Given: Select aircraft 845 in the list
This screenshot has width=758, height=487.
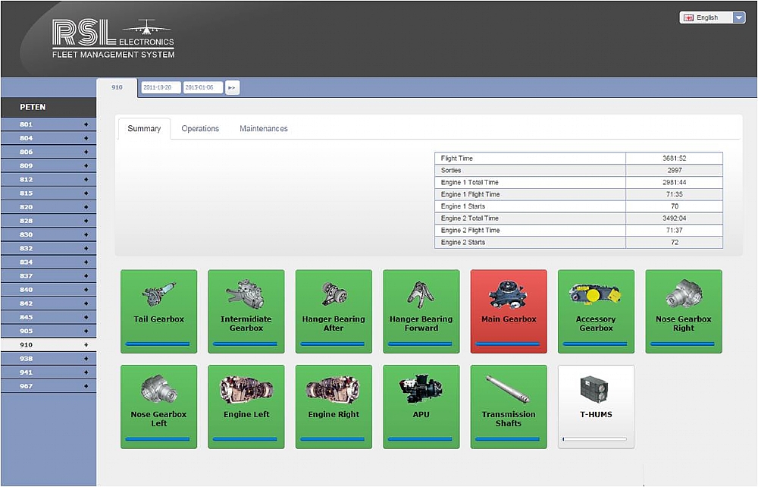Looking at the screenshot, I should point(49,317).
